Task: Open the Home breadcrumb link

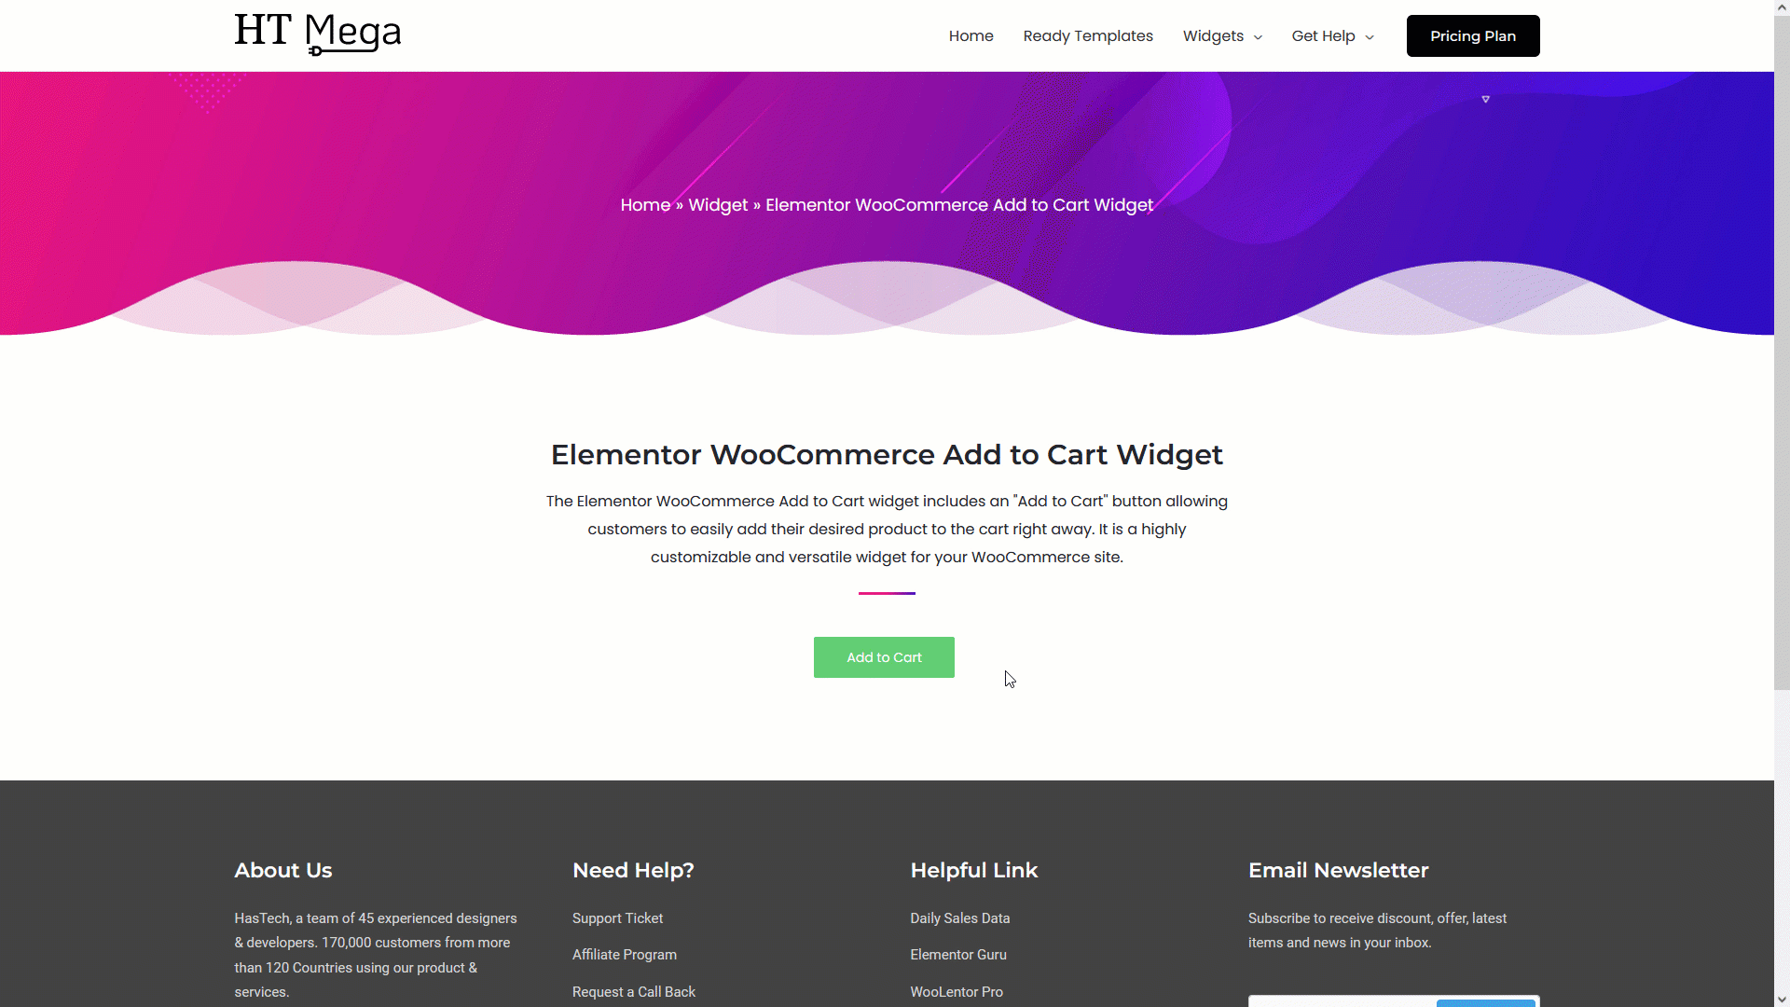Action: pos(644,205)
